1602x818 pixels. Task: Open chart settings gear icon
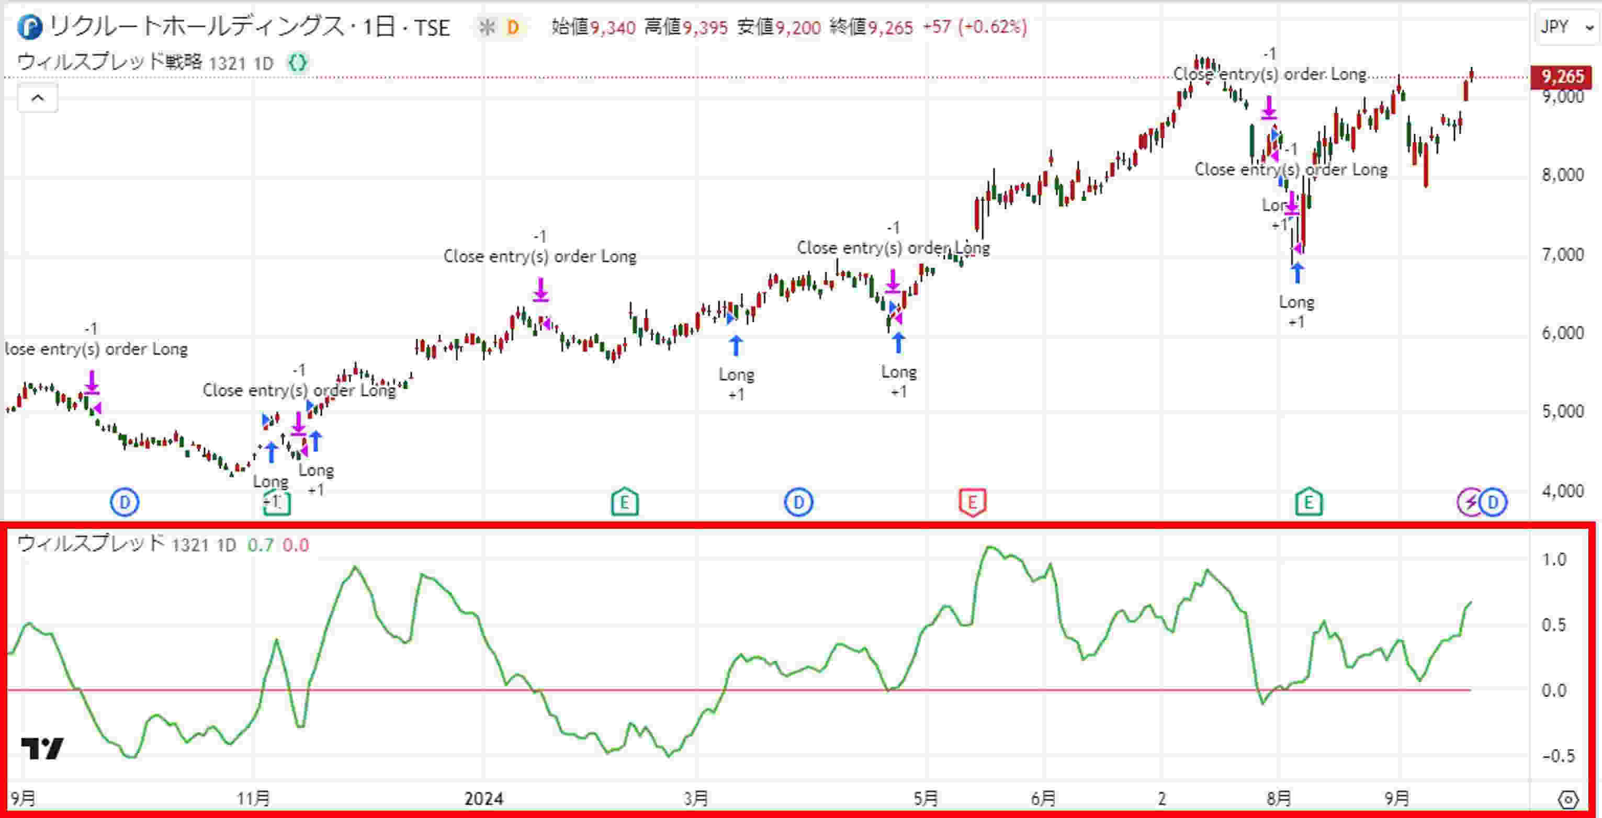(x=1569, y=799)
